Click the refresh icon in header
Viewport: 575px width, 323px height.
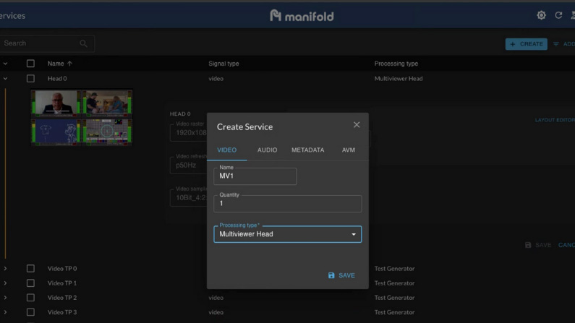[558, 15]
